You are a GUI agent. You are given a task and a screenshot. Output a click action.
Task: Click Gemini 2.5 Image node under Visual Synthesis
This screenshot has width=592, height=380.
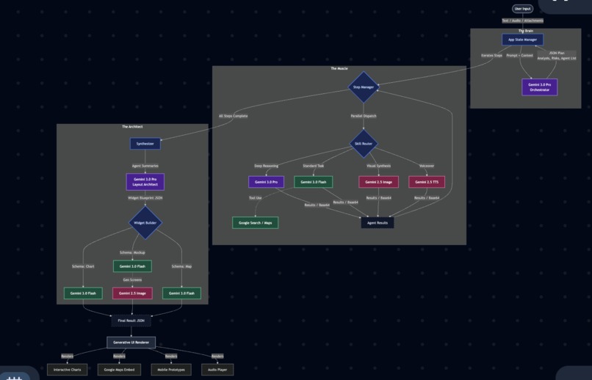point(378,182)
